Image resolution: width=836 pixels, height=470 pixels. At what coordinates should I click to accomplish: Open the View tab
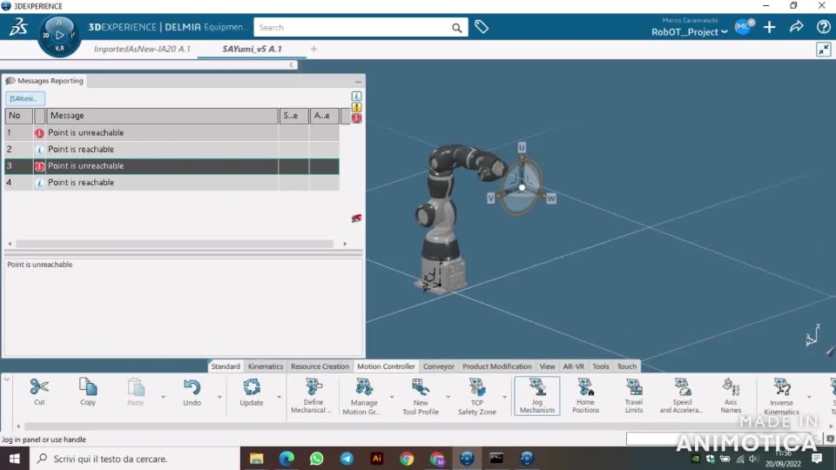(547, 366)
